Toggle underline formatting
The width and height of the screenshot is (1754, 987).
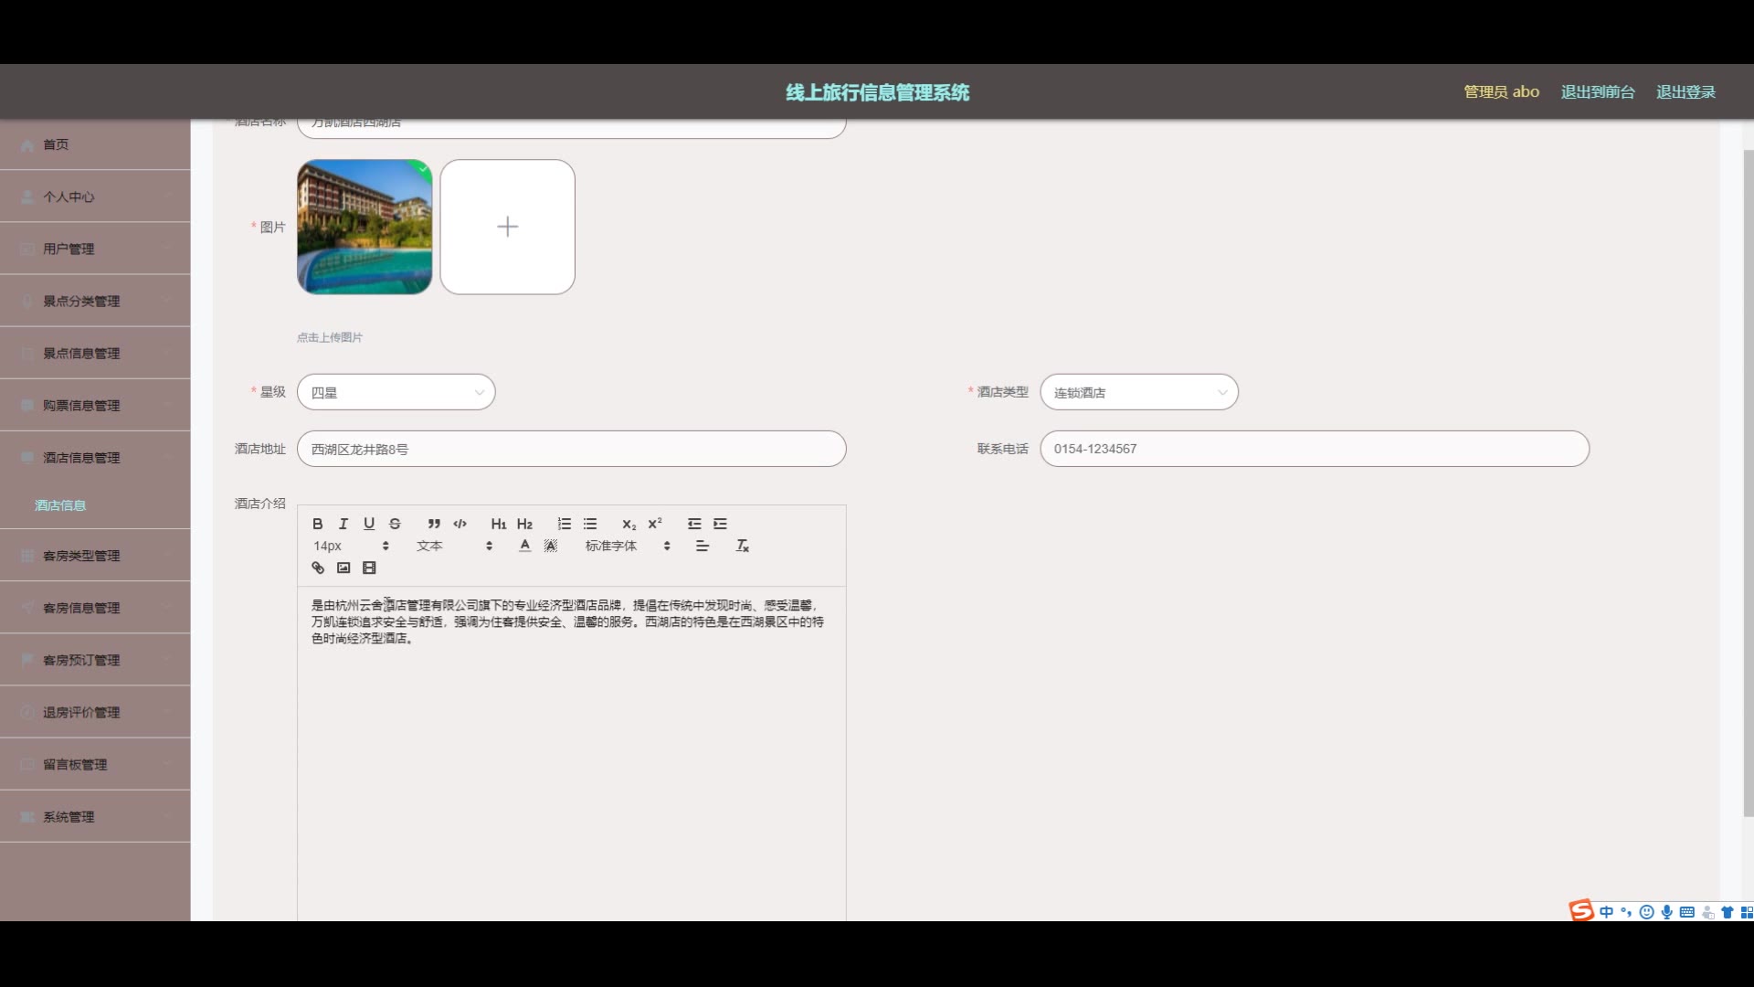369,524
